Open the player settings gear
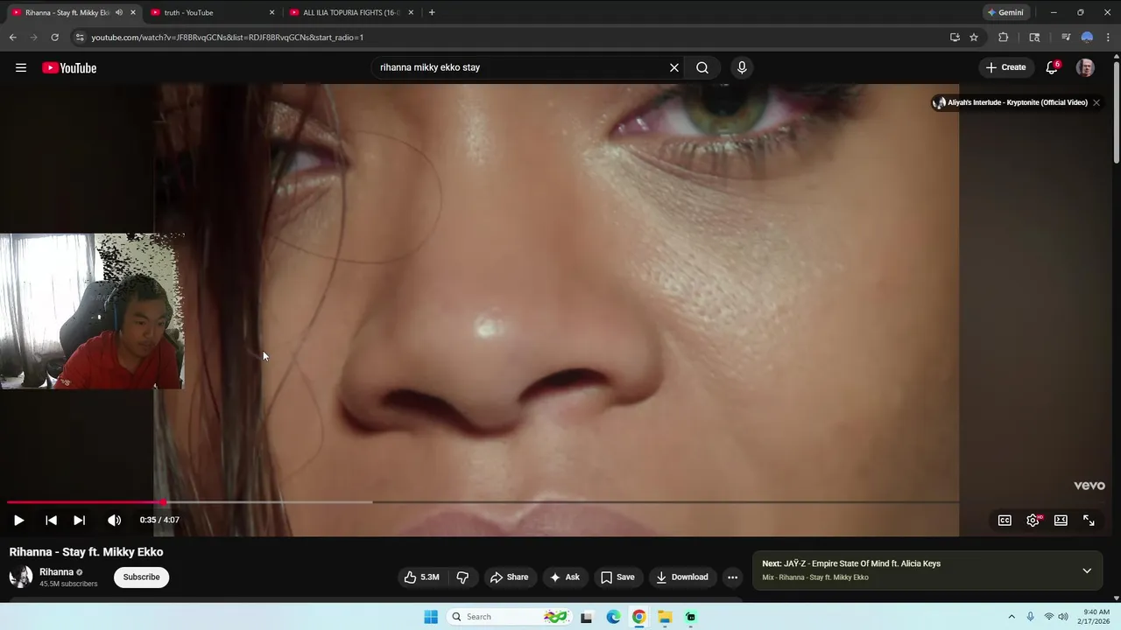The width and height of the screenshot is (1121, 630). click(x=1033, y=520)
